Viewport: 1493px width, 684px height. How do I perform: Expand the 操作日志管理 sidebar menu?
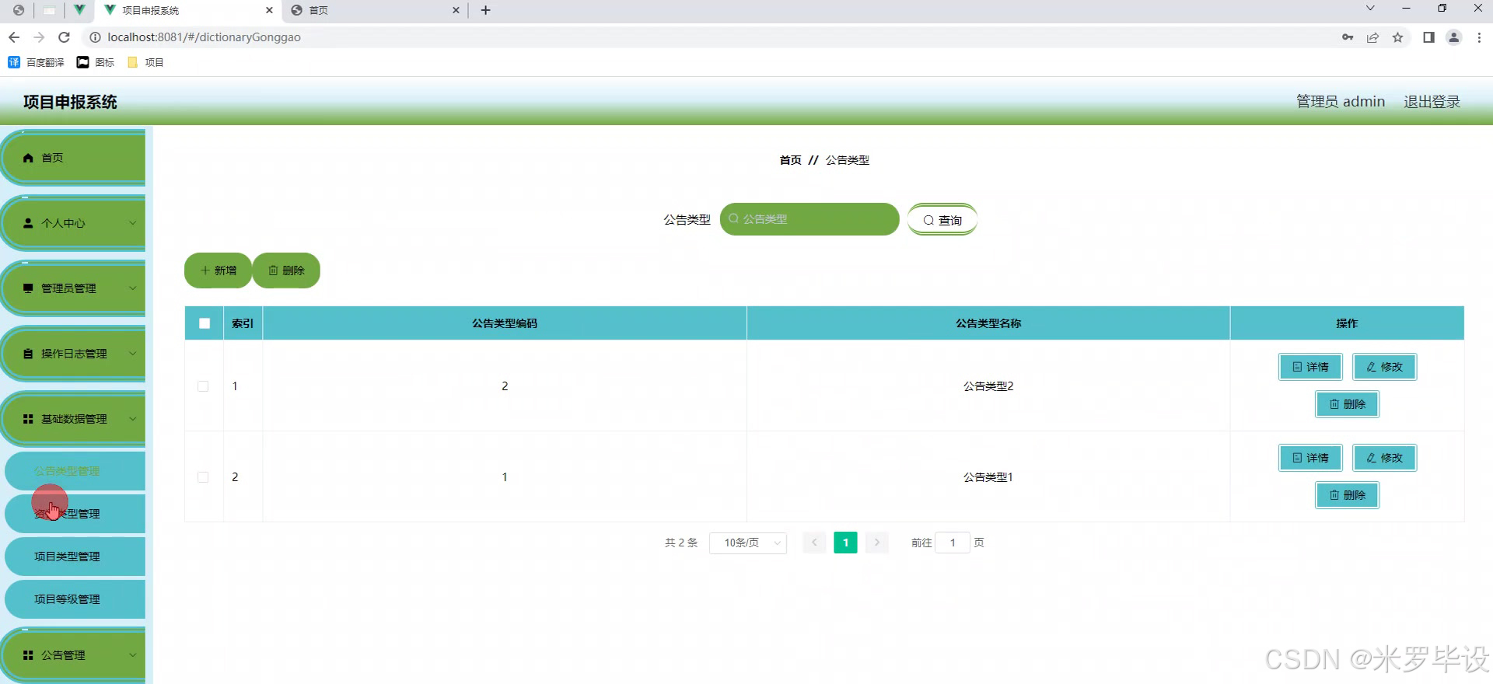click(74, 354)
